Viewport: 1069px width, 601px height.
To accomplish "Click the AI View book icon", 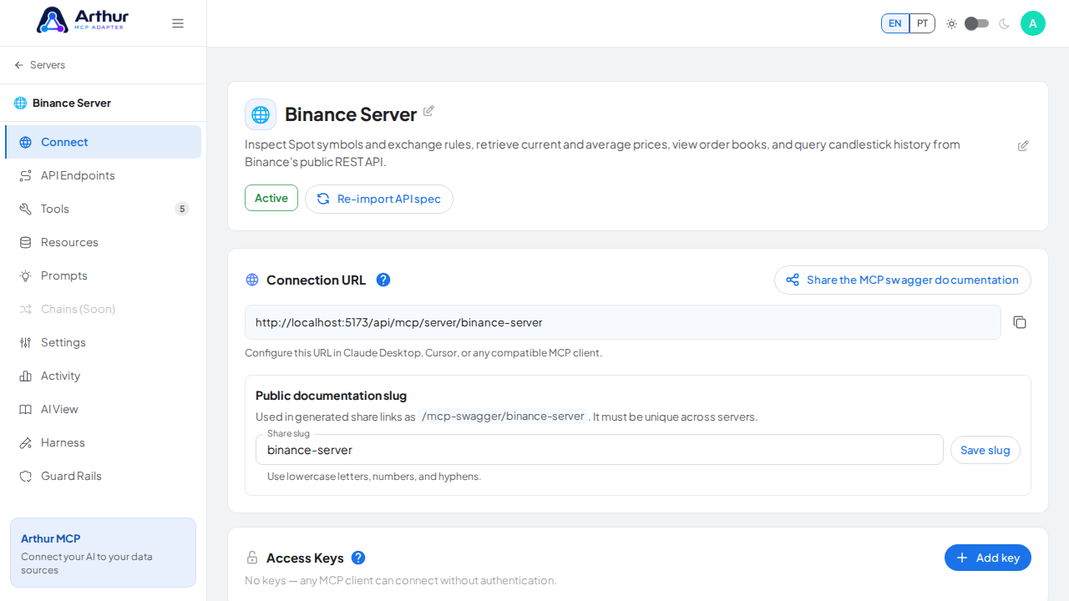I will click(26, 410).
